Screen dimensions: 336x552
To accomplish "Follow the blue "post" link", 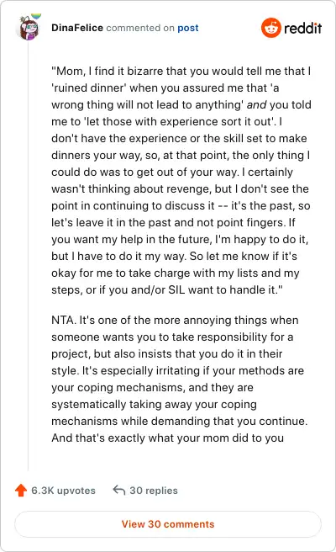I will point(187,28).
